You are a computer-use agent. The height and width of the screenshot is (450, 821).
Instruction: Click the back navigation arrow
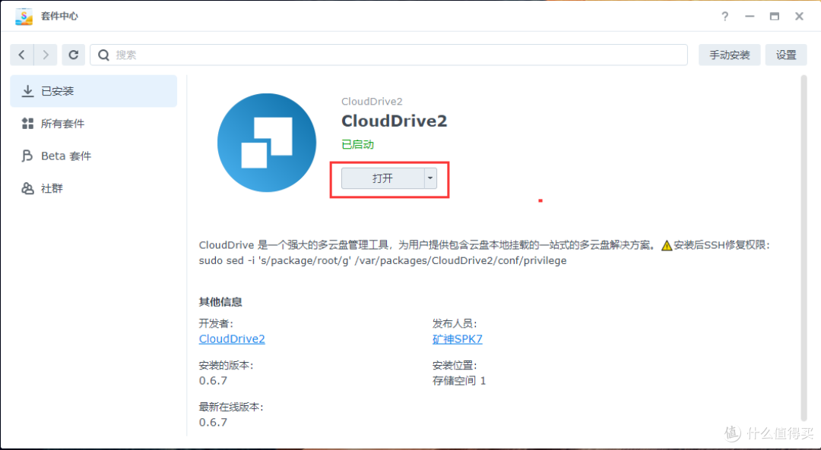(21, 55)
